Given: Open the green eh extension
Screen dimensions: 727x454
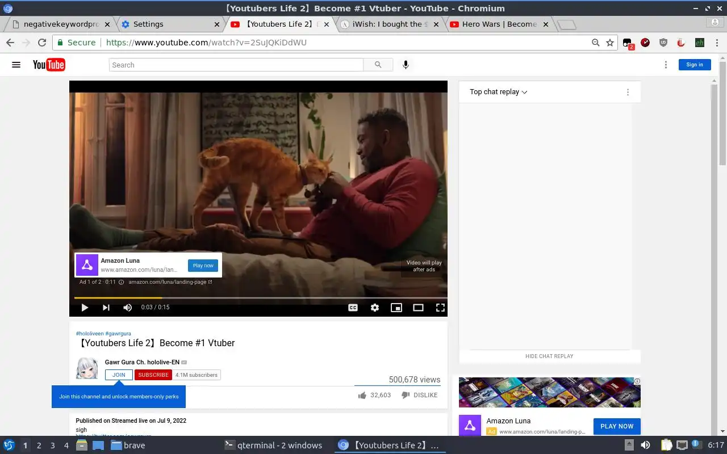Looking at the screenshot, I should click(x=700, y=43).
